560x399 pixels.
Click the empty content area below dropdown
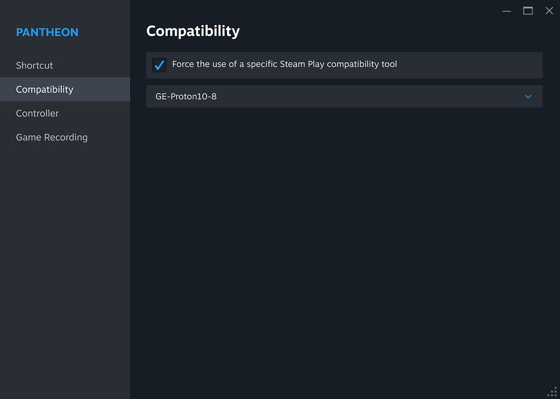click(x=344, y=246)
